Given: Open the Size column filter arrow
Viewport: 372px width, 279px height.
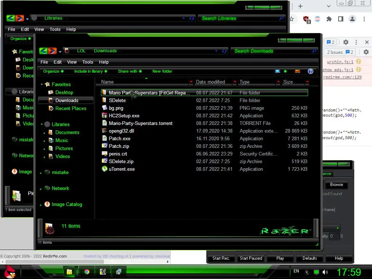Looking at the screenshot, I should click(307, 82).
